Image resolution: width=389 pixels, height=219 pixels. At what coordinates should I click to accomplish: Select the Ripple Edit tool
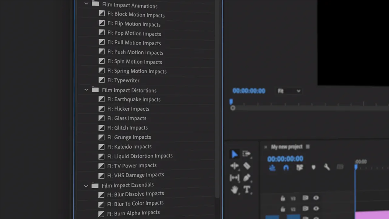pos(234,166)
